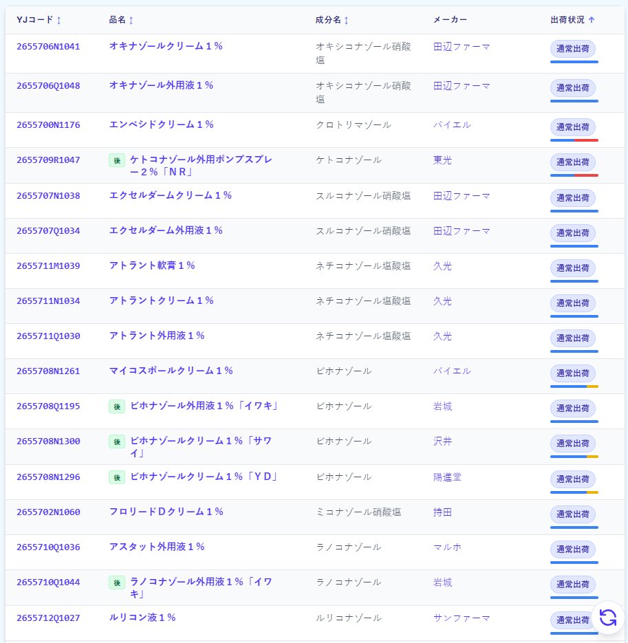Click 通常出荷 badge for アスタット外用液
Image resolution: width=628 pixels, height=643 pixels.
pos(572,549)
